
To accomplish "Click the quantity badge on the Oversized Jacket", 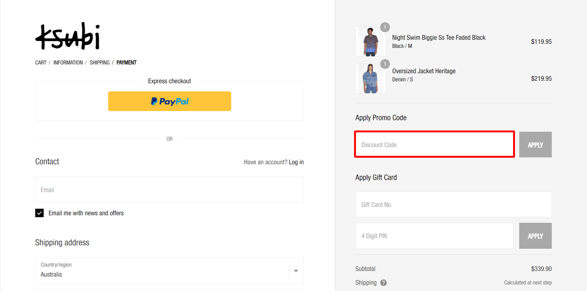I will pos(384,64).
